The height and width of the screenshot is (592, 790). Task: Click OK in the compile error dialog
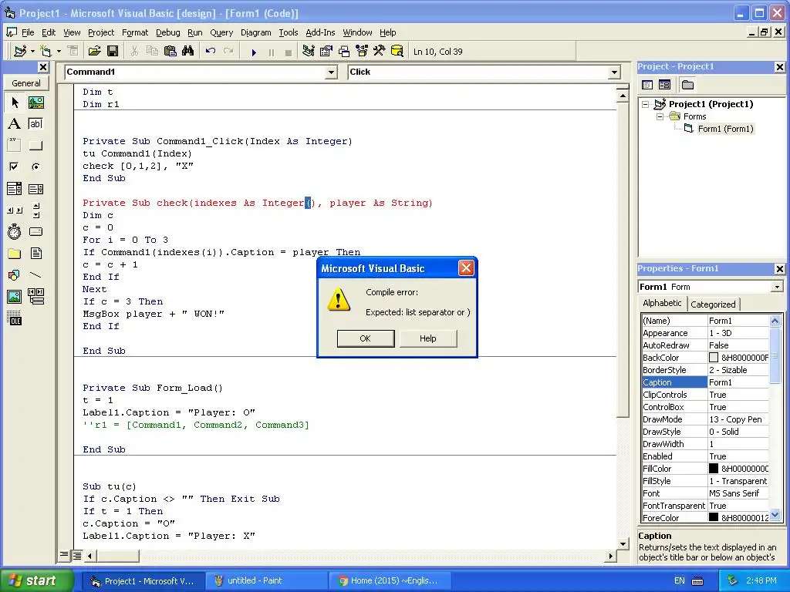[x=365, y=338]
